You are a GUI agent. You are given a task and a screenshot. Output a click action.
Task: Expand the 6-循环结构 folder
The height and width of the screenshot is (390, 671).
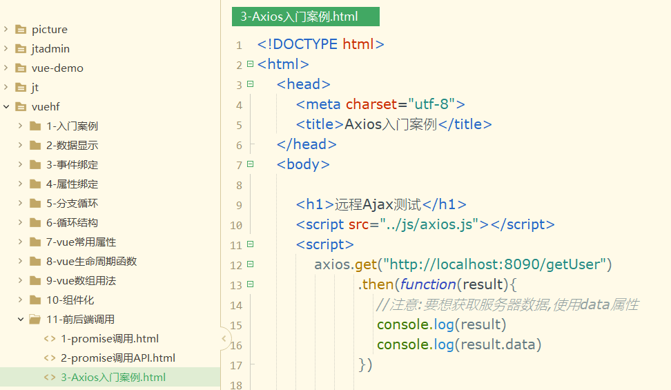(20, 222)
